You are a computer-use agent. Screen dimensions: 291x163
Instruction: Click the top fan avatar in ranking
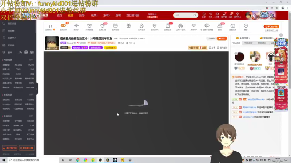255,57
